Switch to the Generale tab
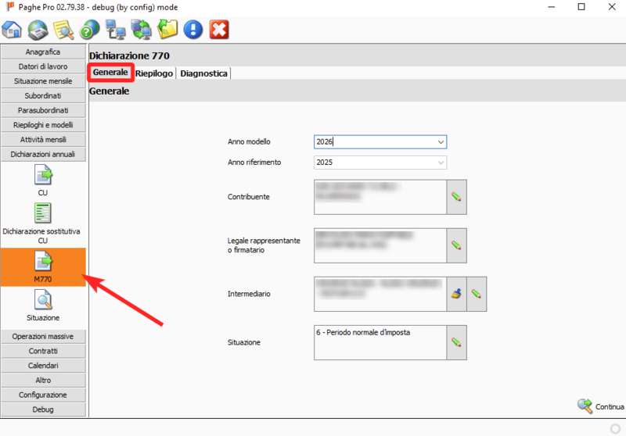The height and width of the screenshot is (436, 626). point(110,73)
